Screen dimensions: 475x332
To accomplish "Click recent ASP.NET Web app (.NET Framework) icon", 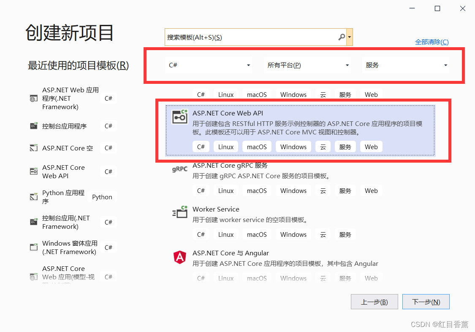I will pyautogui.click(x=34, y=99).
